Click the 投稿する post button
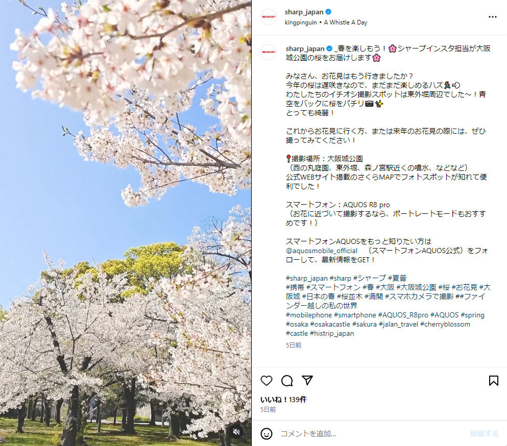The width and height of the screenshot is (507, 446). click(x=484, y=434)
